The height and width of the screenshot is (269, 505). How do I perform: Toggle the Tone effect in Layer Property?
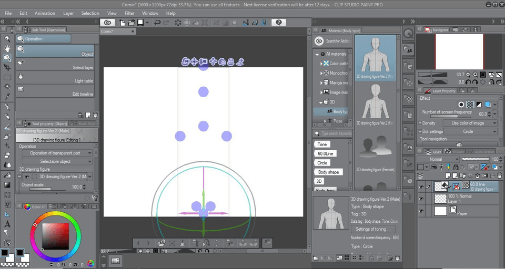[x=470, y=105]
